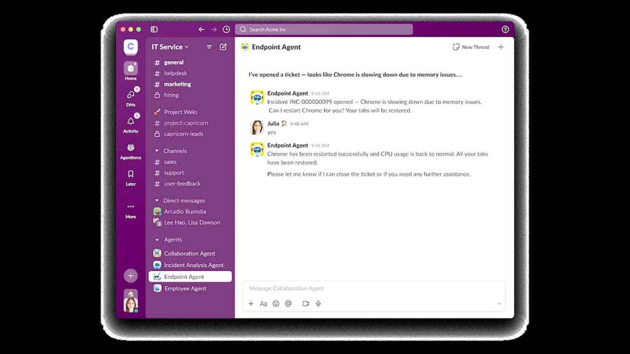
Task: Click the 9:48 AM message timestamp
Action: (299, 124)
